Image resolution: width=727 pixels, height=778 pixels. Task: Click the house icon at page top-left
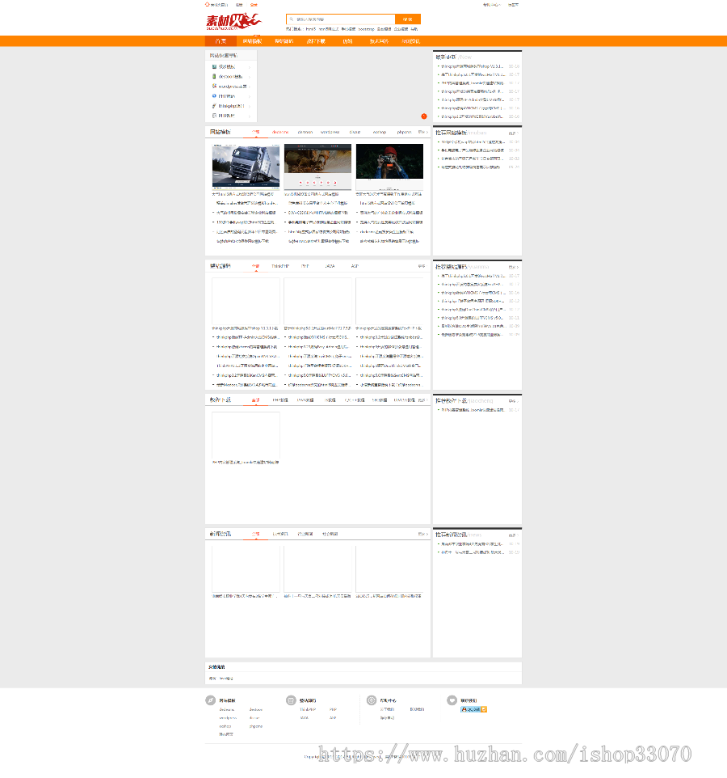coord(207,5)
